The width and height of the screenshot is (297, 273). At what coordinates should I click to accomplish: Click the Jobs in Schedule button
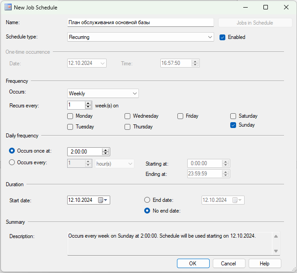[x=255, y=23]
